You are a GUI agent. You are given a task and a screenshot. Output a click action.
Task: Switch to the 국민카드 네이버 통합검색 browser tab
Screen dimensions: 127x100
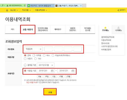[41, 6]
